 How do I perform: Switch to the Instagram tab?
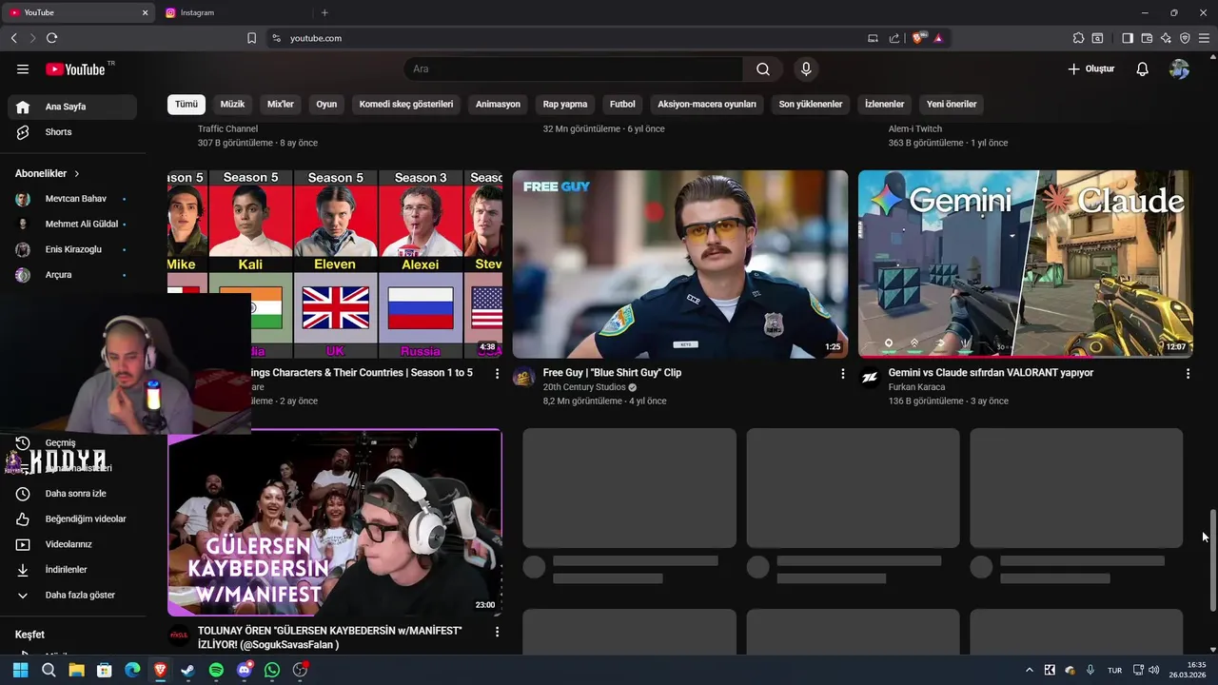pyautogui.click(x=233, y=12)
